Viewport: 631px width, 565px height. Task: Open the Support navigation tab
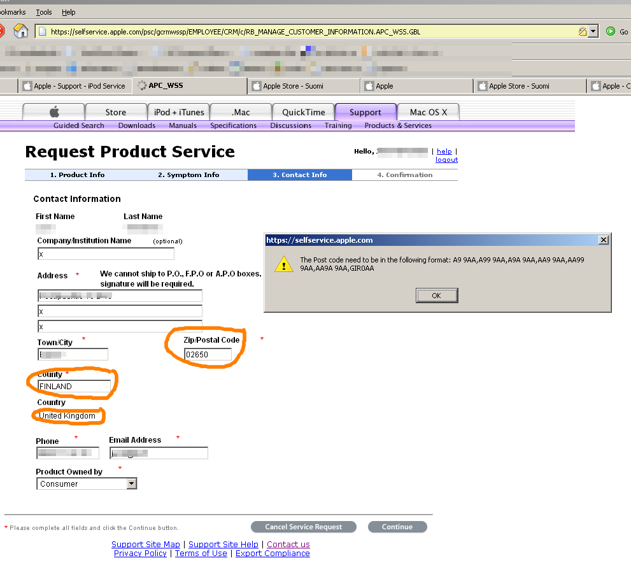click(x=365, y=112)
